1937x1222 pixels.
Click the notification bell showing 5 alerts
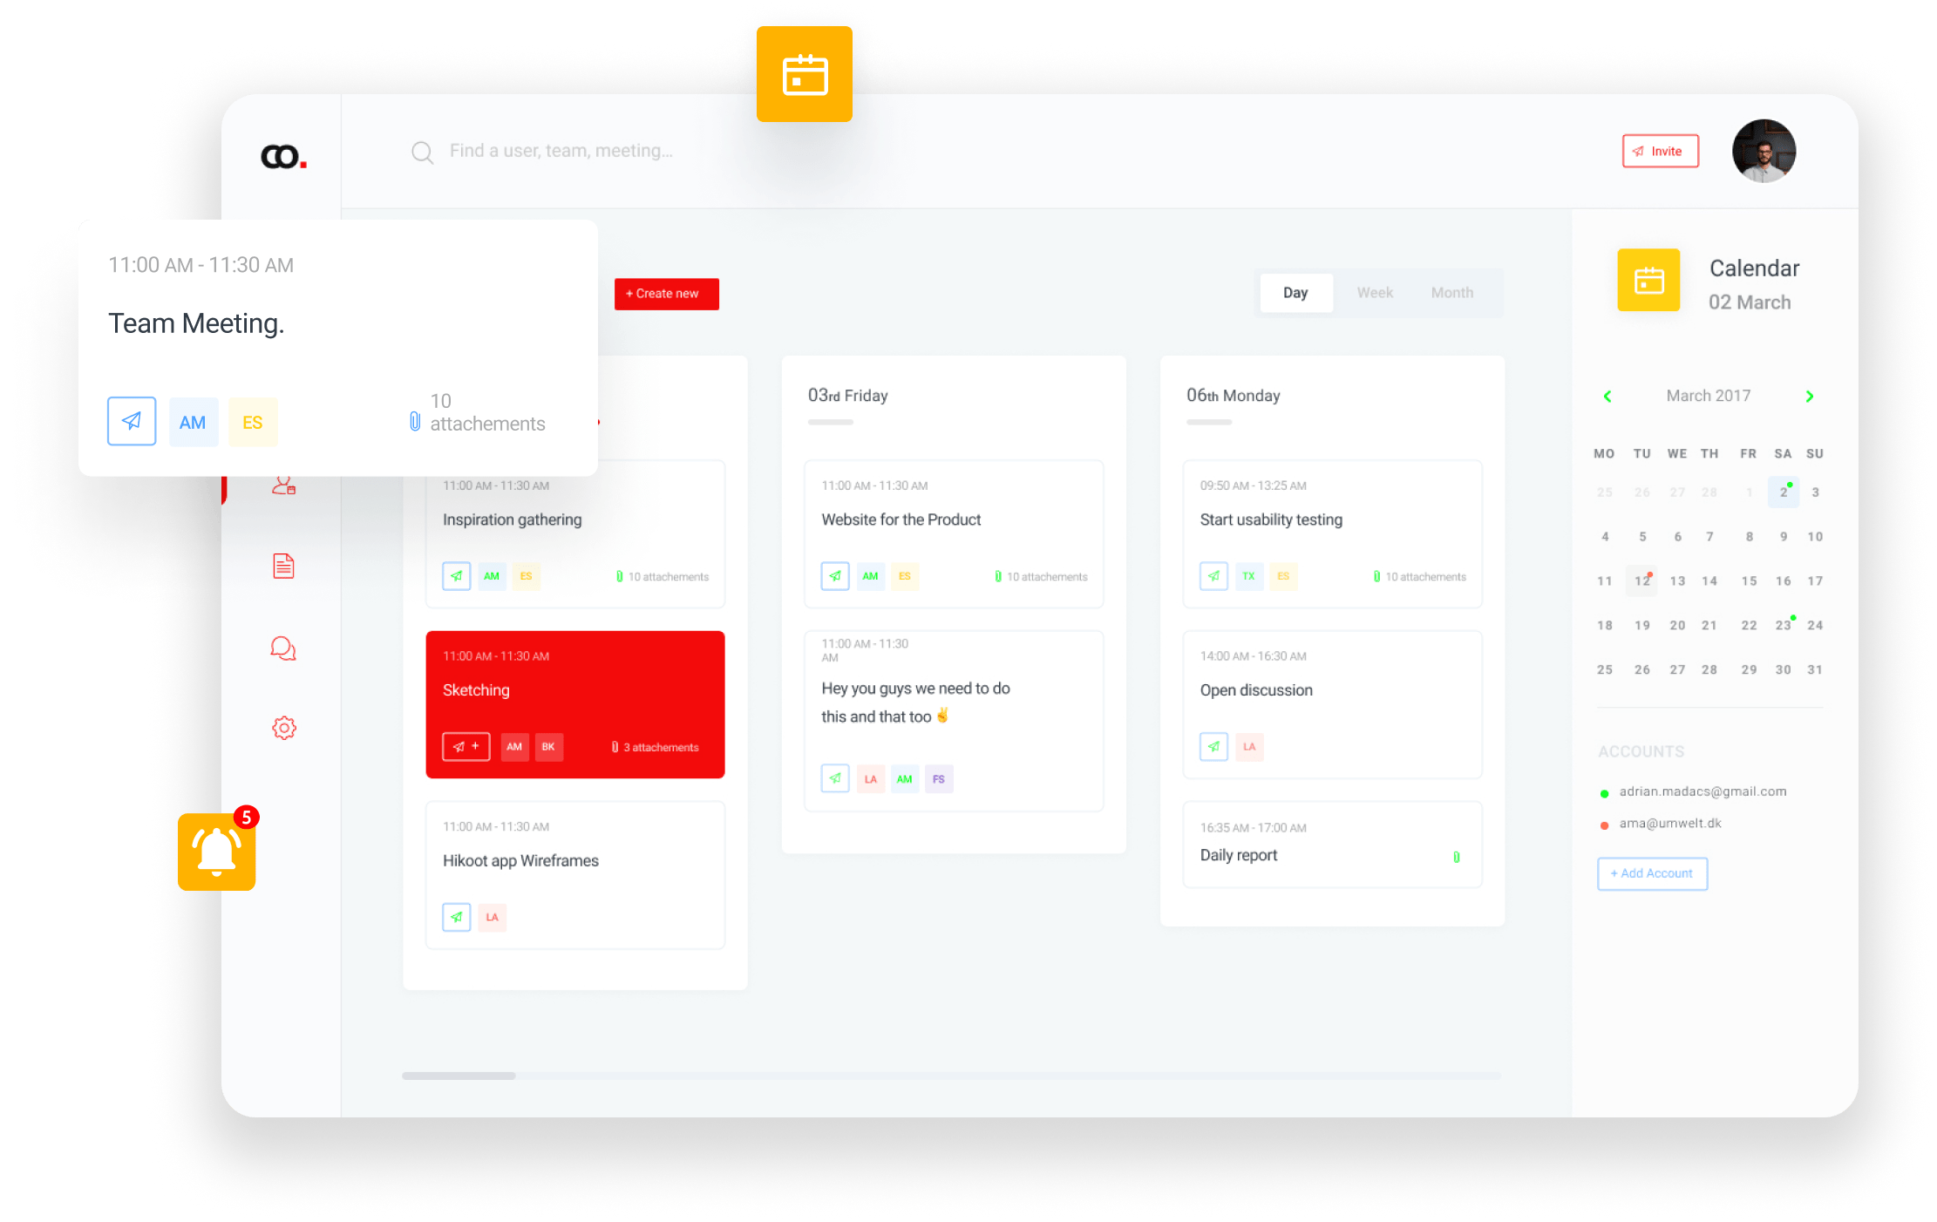click(215, 852)
